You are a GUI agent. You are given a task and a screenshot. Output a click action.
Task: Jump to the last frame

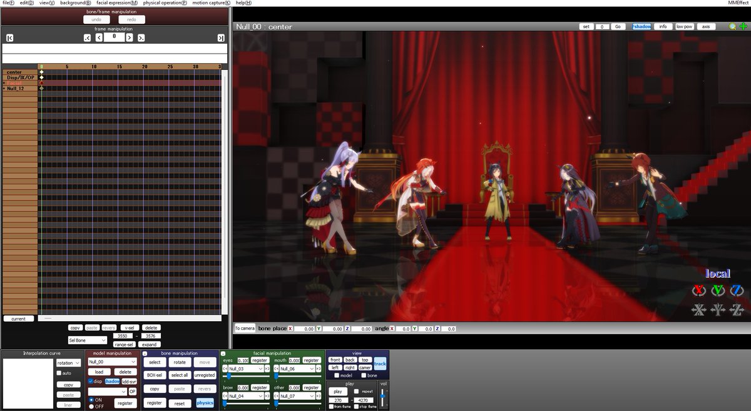[x=221, y=38]
